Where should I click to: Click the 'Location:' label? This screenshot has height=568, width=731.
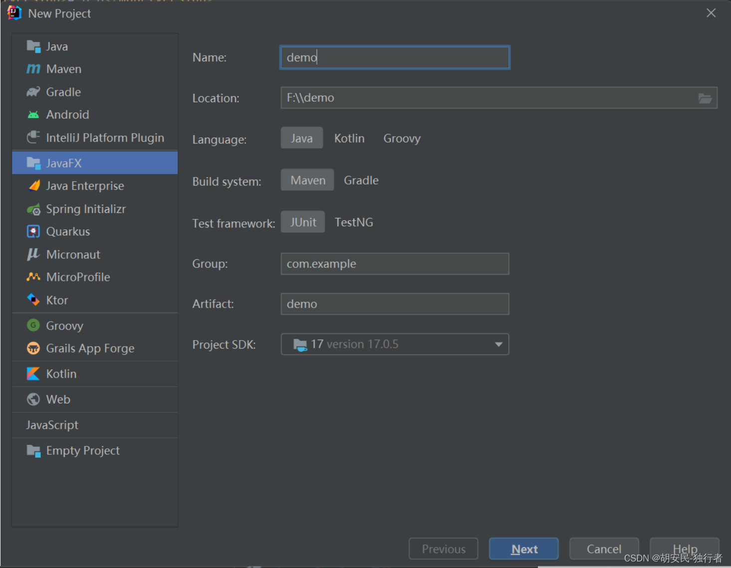click(216, 98)
